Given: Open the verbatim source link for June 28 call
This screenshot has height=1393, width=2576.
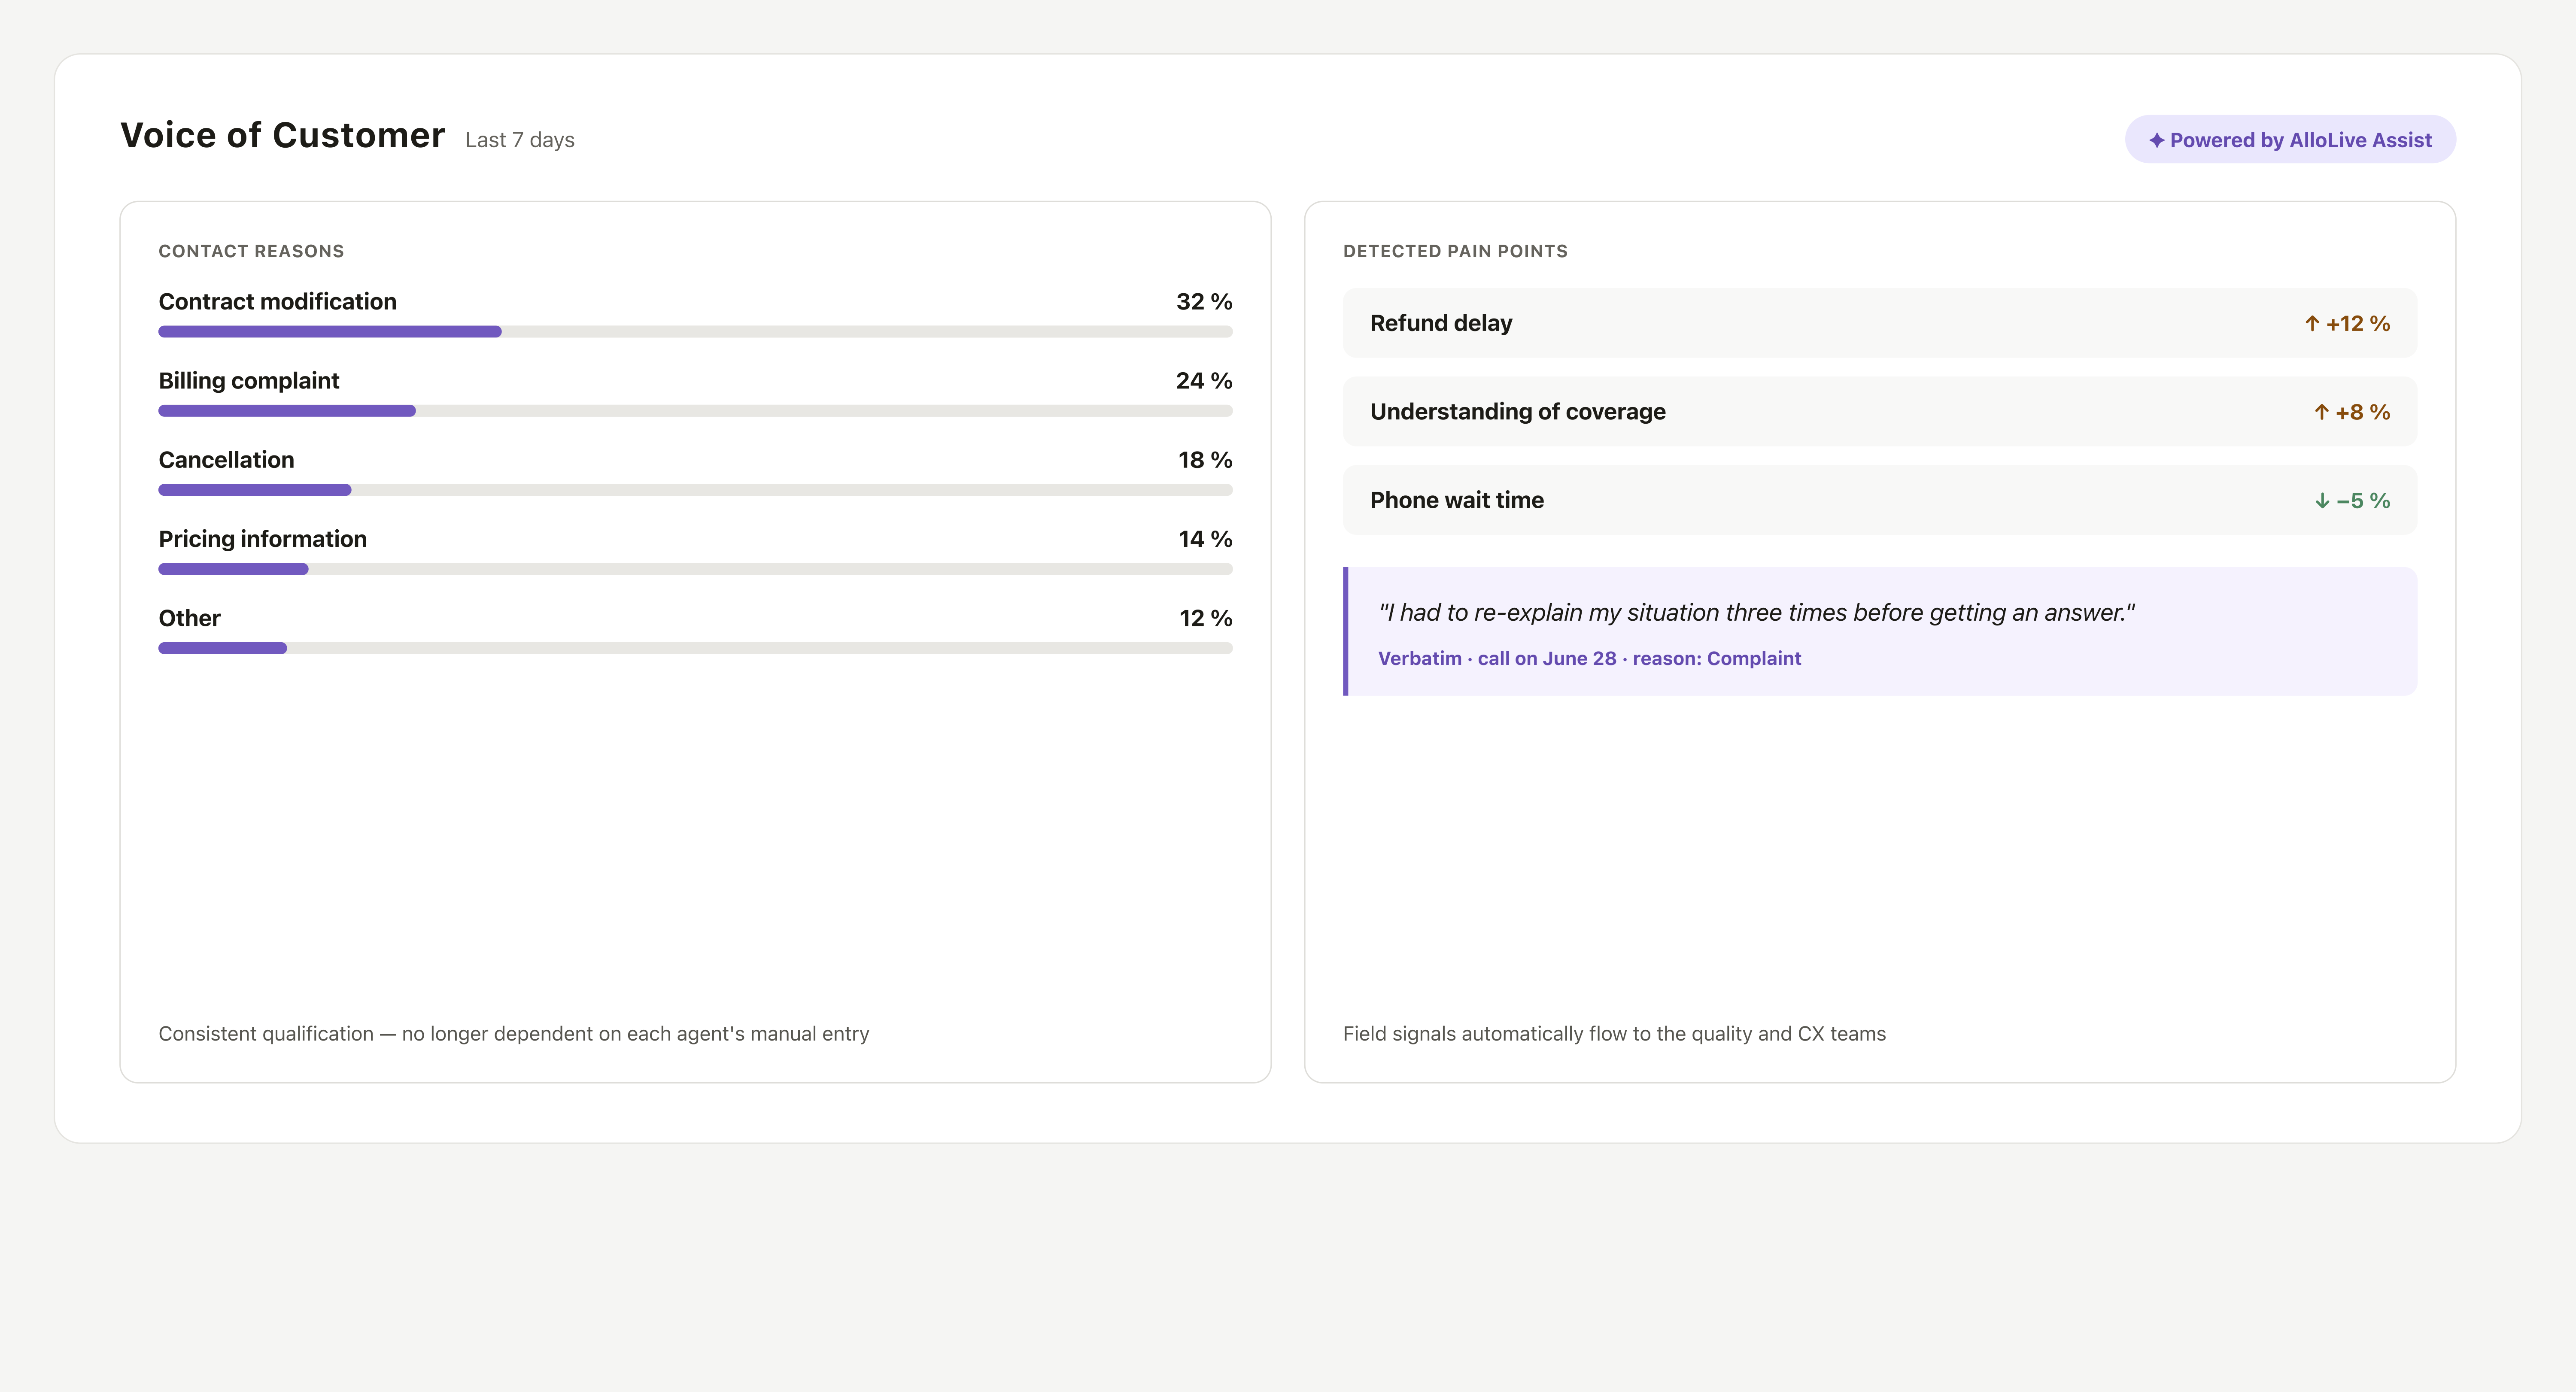Looking at the screenshot, I should 1589,658.
